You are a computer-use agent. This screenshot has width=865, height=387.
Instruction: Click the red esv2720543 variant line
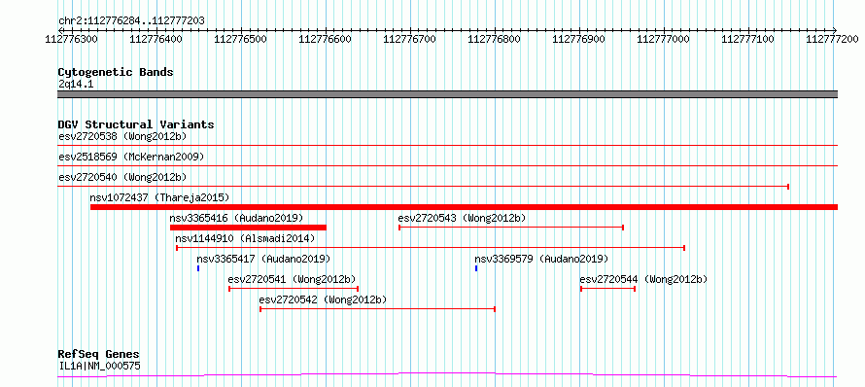511,228
